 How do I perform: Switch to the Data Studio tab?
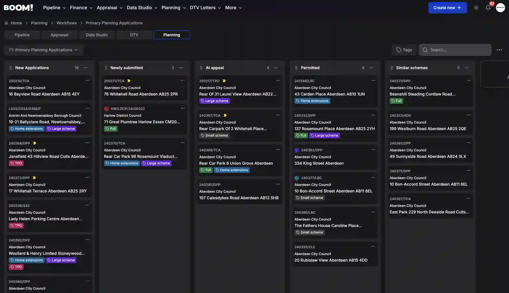coord(97,35)
